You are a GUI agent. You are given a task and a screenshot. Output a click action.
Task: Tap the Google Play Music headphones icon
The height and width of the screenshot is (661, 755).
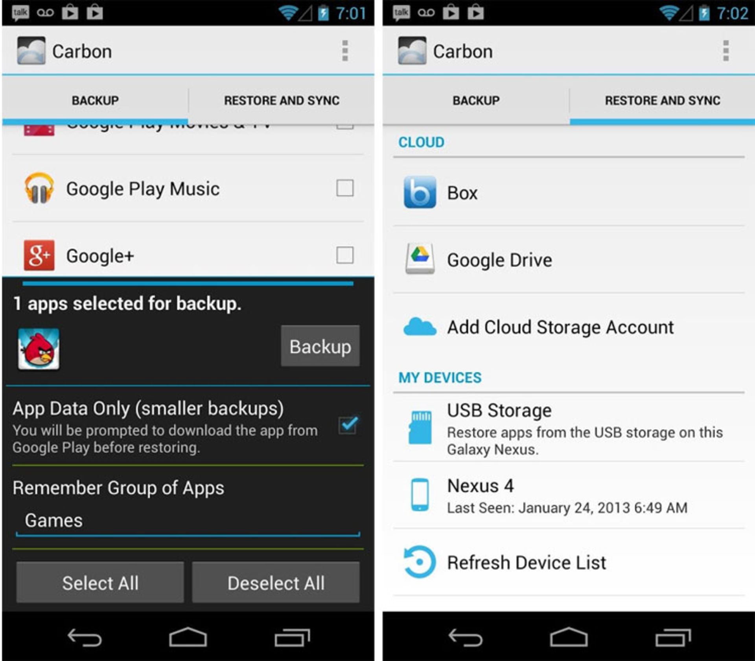[x=39, y=188]
